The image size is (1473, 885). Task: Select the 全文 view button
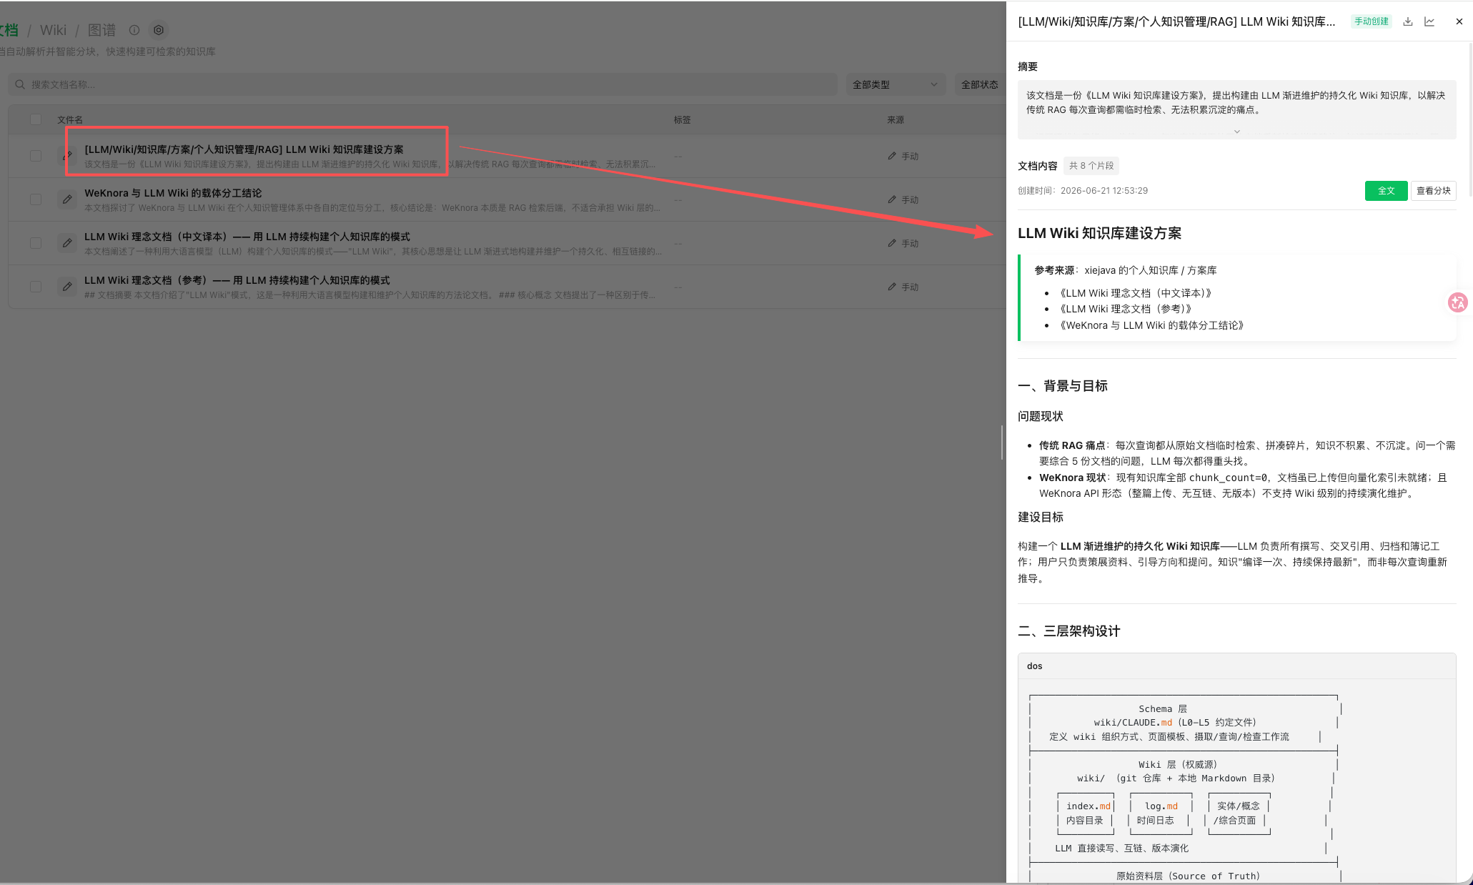[x=1386, y=191]
